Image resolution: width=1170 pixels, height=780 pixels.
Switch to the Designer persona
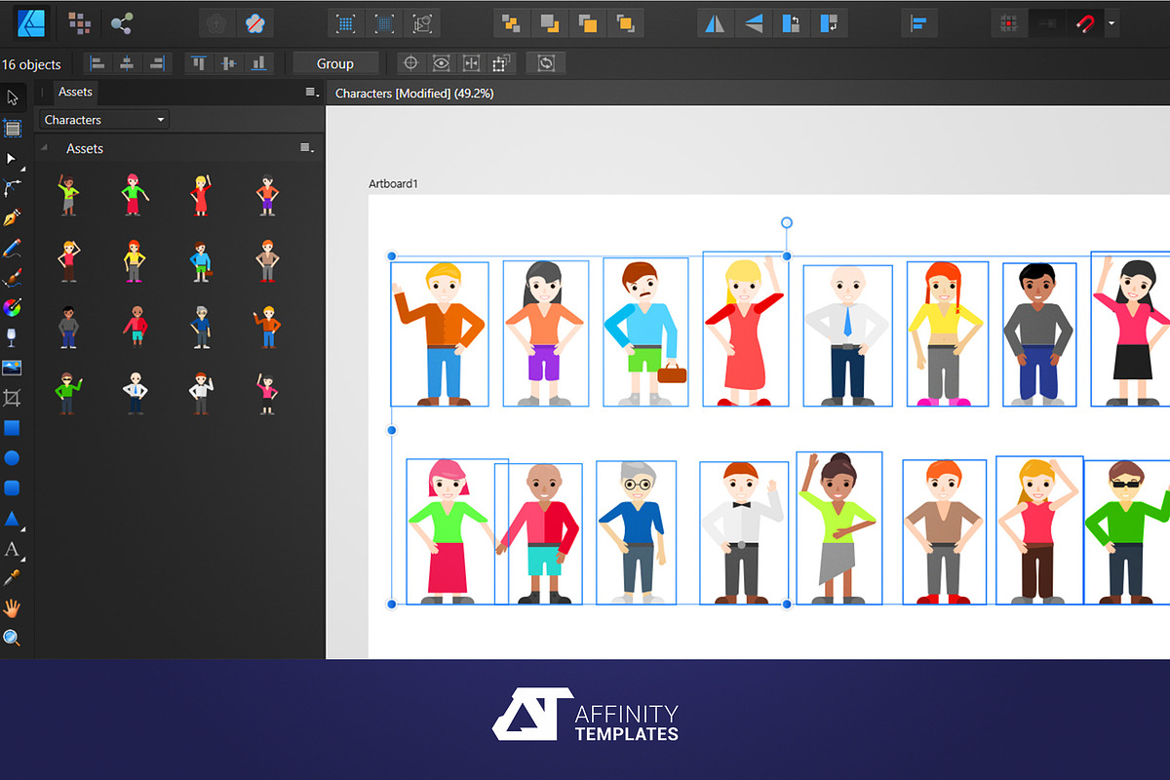(x=31, y=21)
